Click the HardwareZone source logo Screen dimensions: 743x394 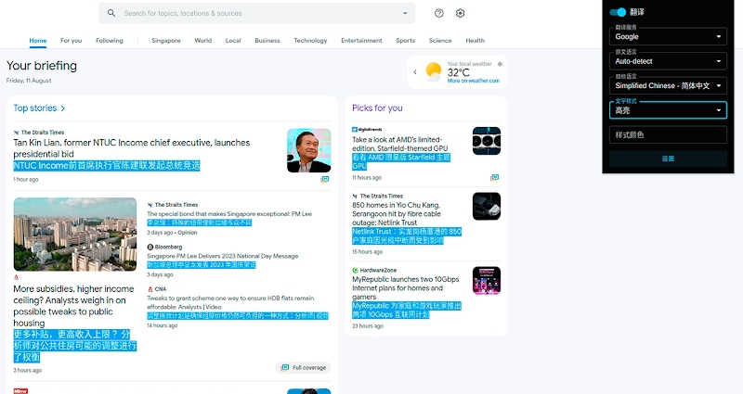(355, 270)
